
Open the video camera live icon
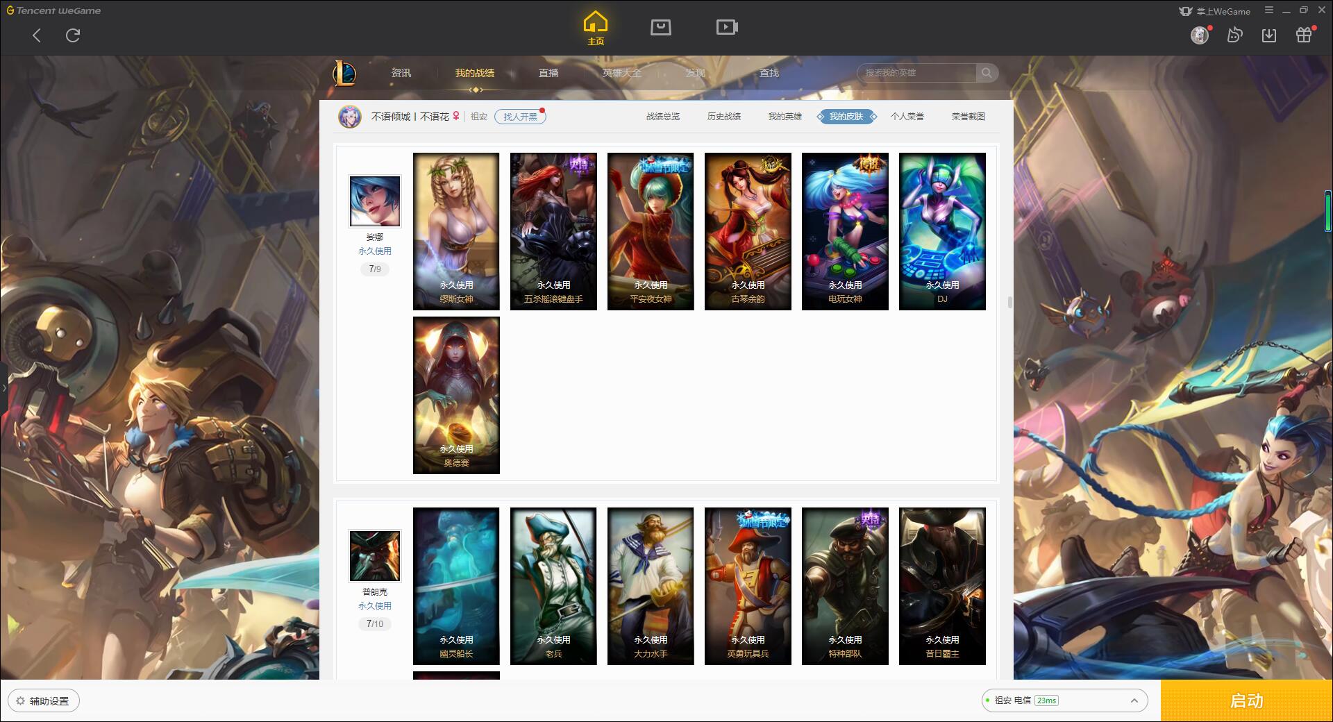(727, 27)
